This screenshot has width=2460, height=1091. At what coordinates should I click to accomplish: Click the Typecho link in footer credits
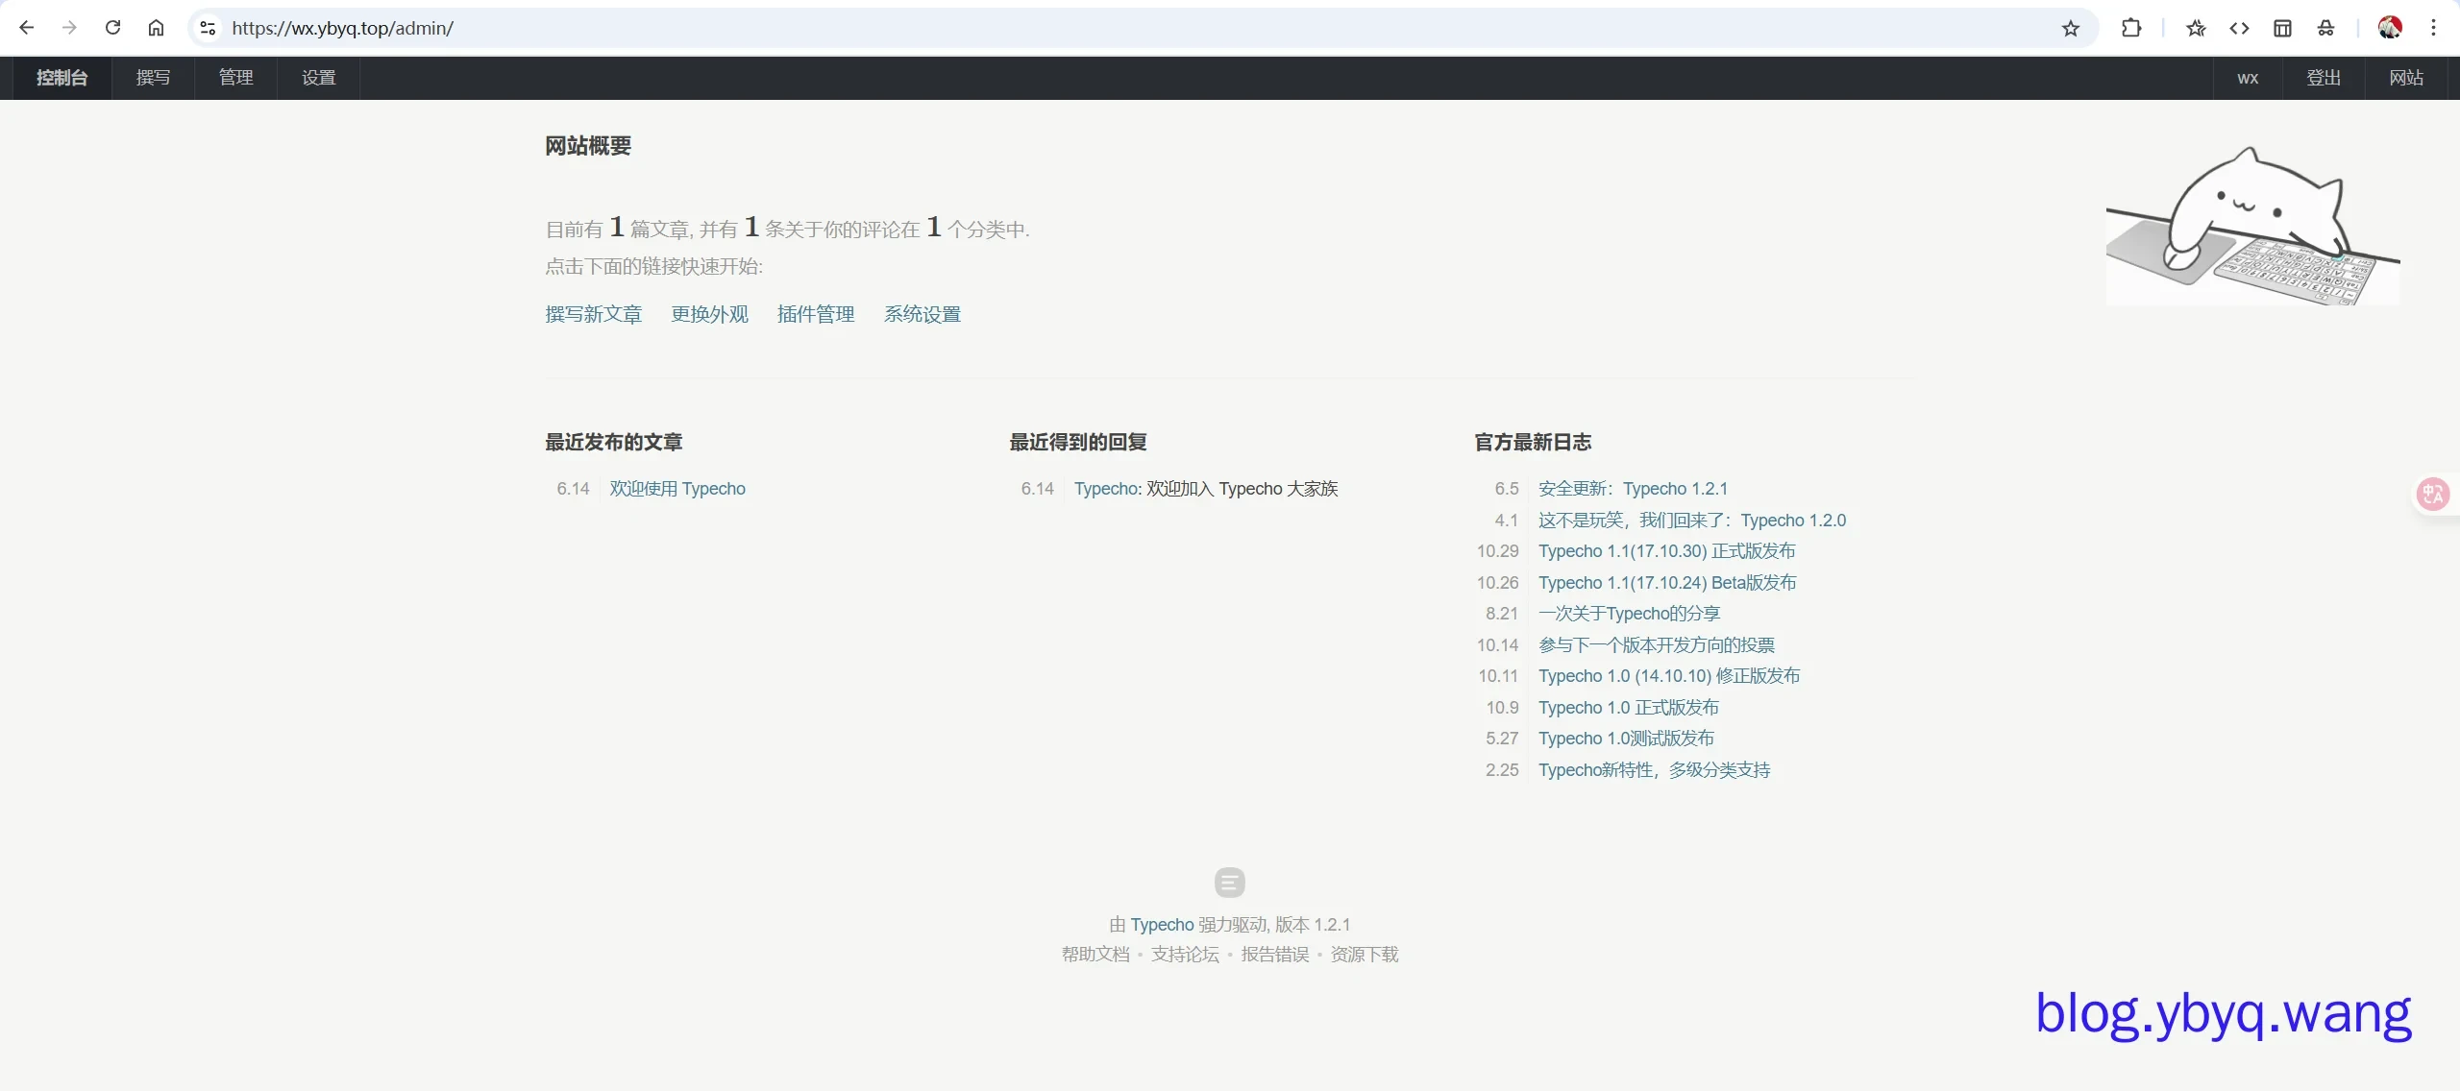[x=1162, y=925]
